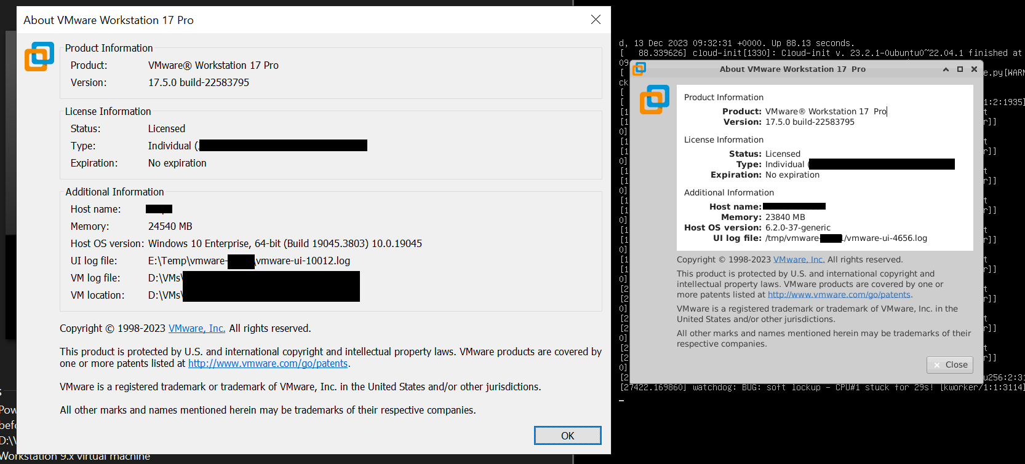Image resolution: width=1025 pixels, height=464 pixels.
Task: Click 'No expiration' in the Linux dialog
Action: (x=792, y=175)
